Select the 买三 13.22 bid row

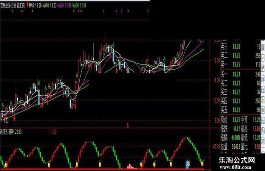click(x=240, y=92)
